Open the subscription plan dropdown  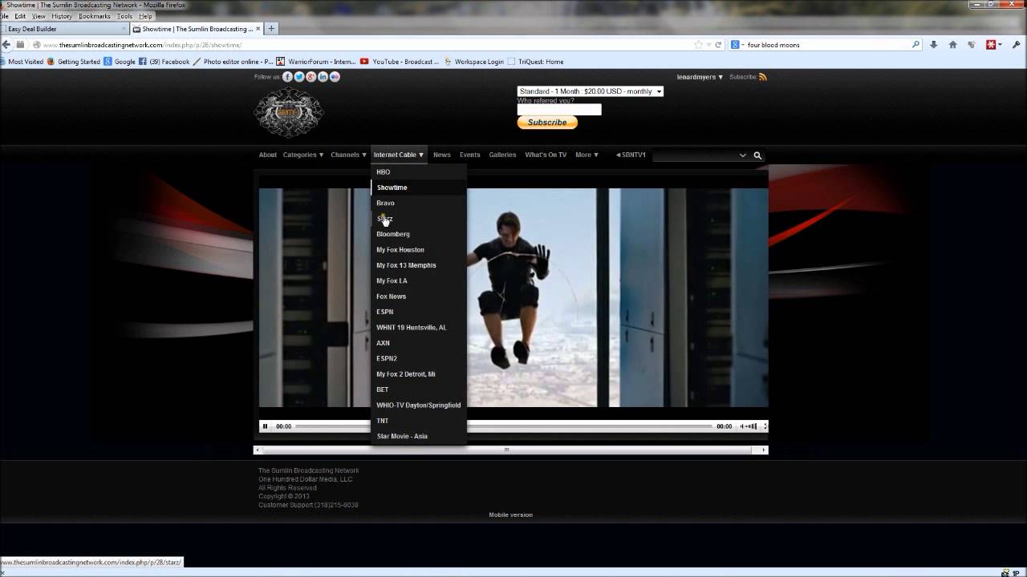point(590,91)
